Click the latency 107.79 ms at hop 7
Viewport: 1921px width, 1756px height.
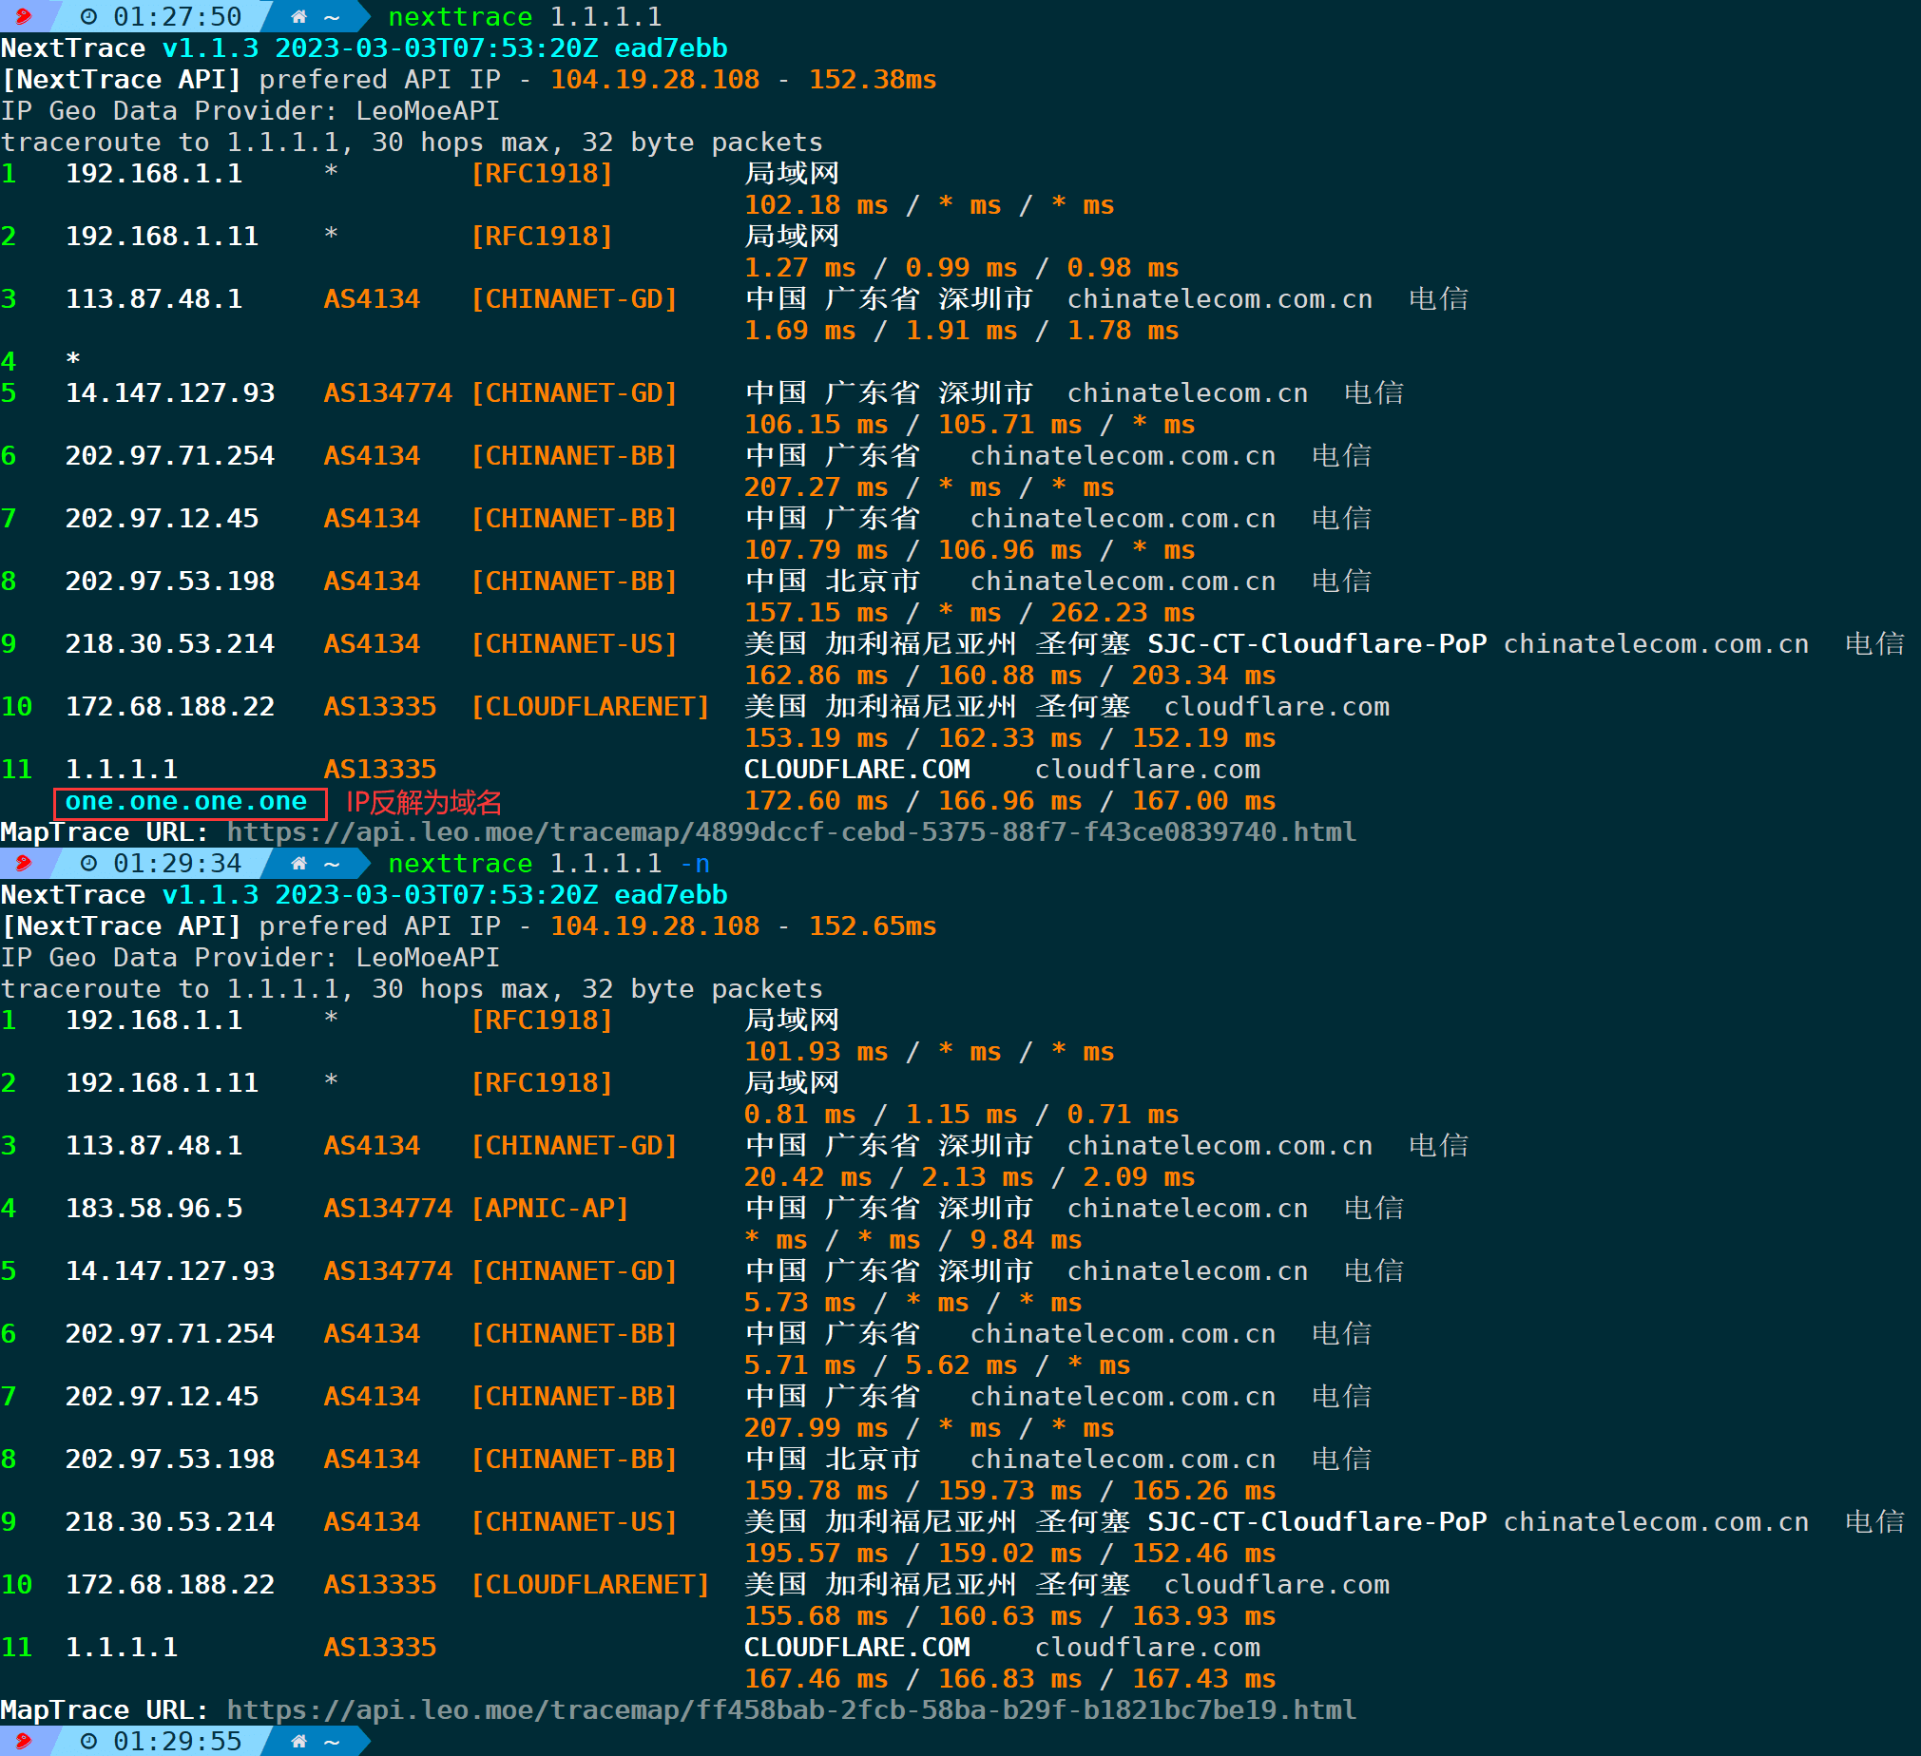pyautogui.click(x=816, y=550)
